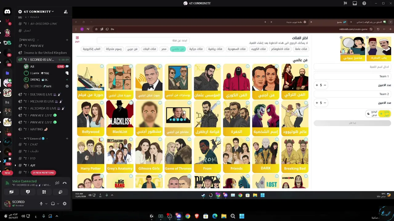
Task: Open Chrome from Windows taskbar
Action: point(187,216)
